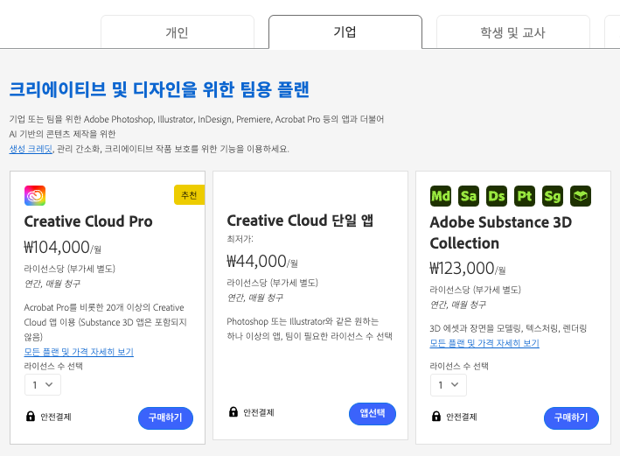Click the Substance 3D Assets cube icon
620x456 pixels.
(x=581, y=196)
